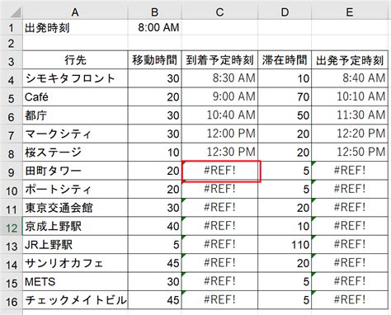This screenshot has height=315, width=391.
Task: Select row 12 header
Action: click(x=12, y=227)
